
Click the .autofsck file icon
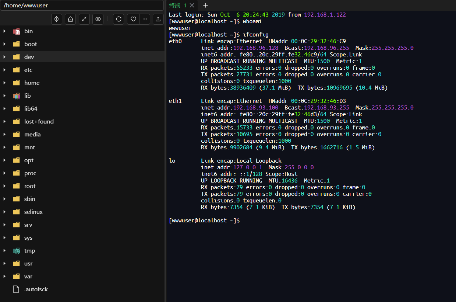point(16,289)
